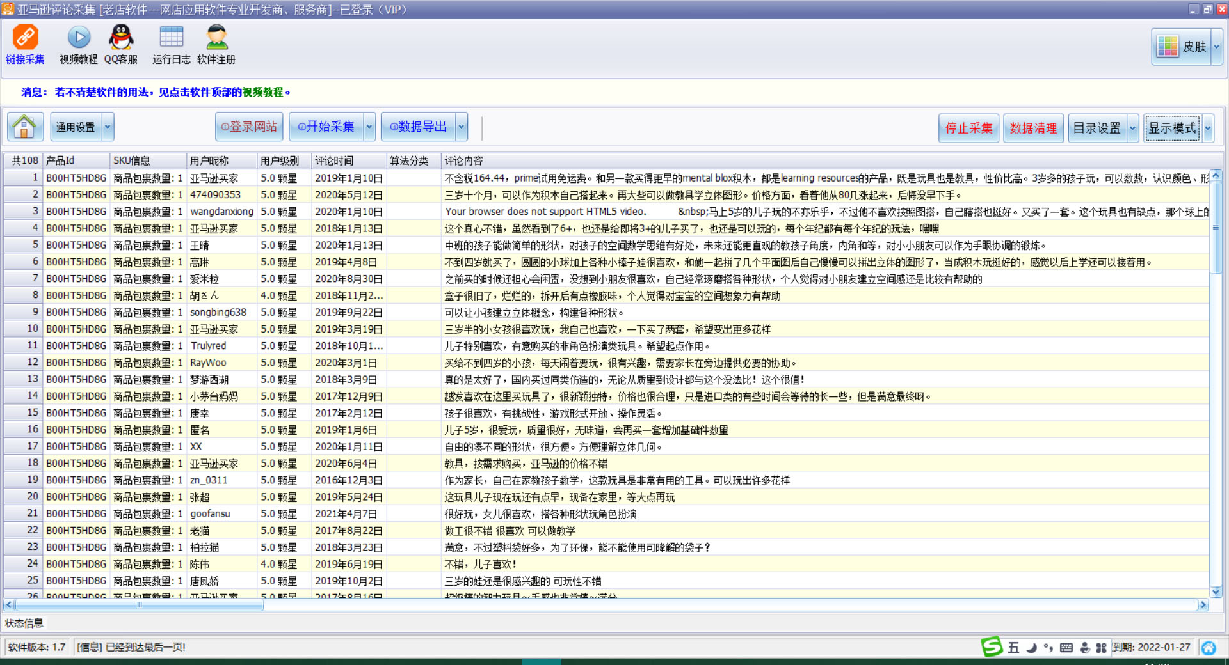Click the 数据清理 data cleanup button

1033,128
